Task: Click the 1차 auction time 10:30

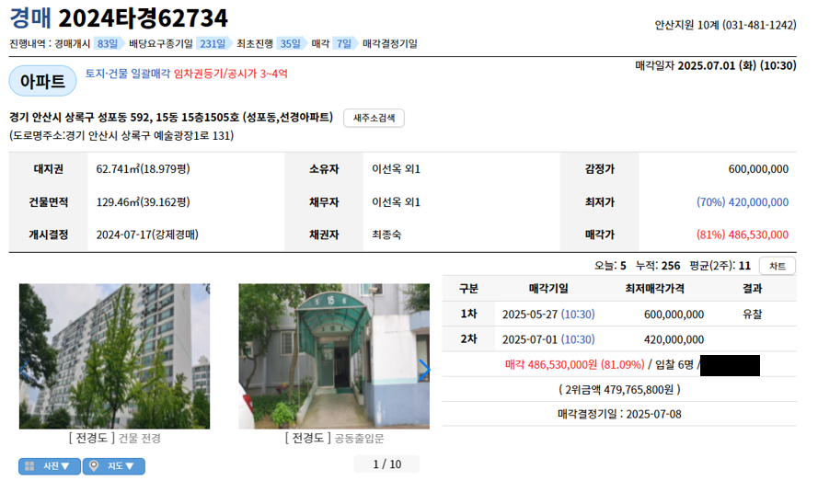Action: click(x=578, y=314)
